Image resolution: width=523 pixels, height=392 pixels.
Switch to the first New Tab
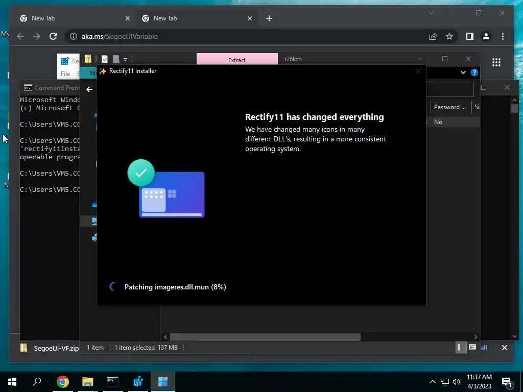[74, 18]
